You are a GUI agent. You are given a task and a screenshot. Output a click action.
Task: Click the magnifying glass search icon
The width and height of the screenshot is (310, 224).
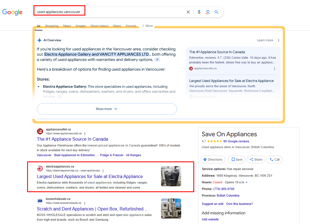[x=216, y=12]
